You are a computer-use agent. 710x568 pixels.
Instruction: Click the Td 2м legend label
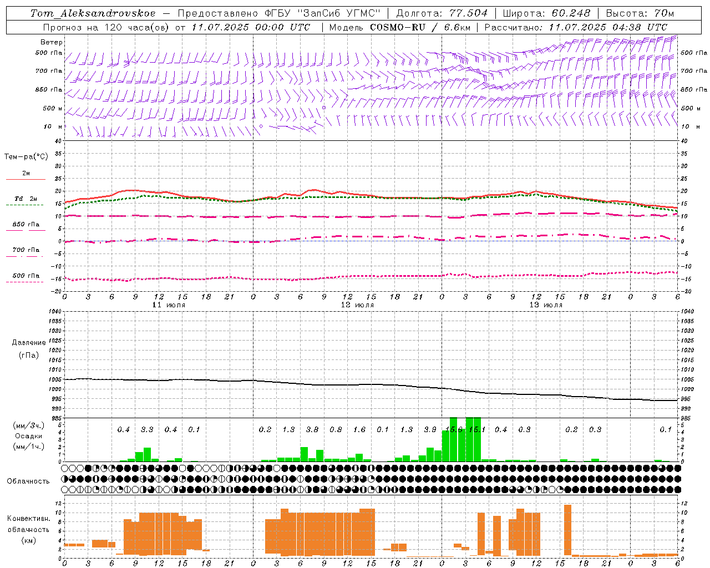26,199
